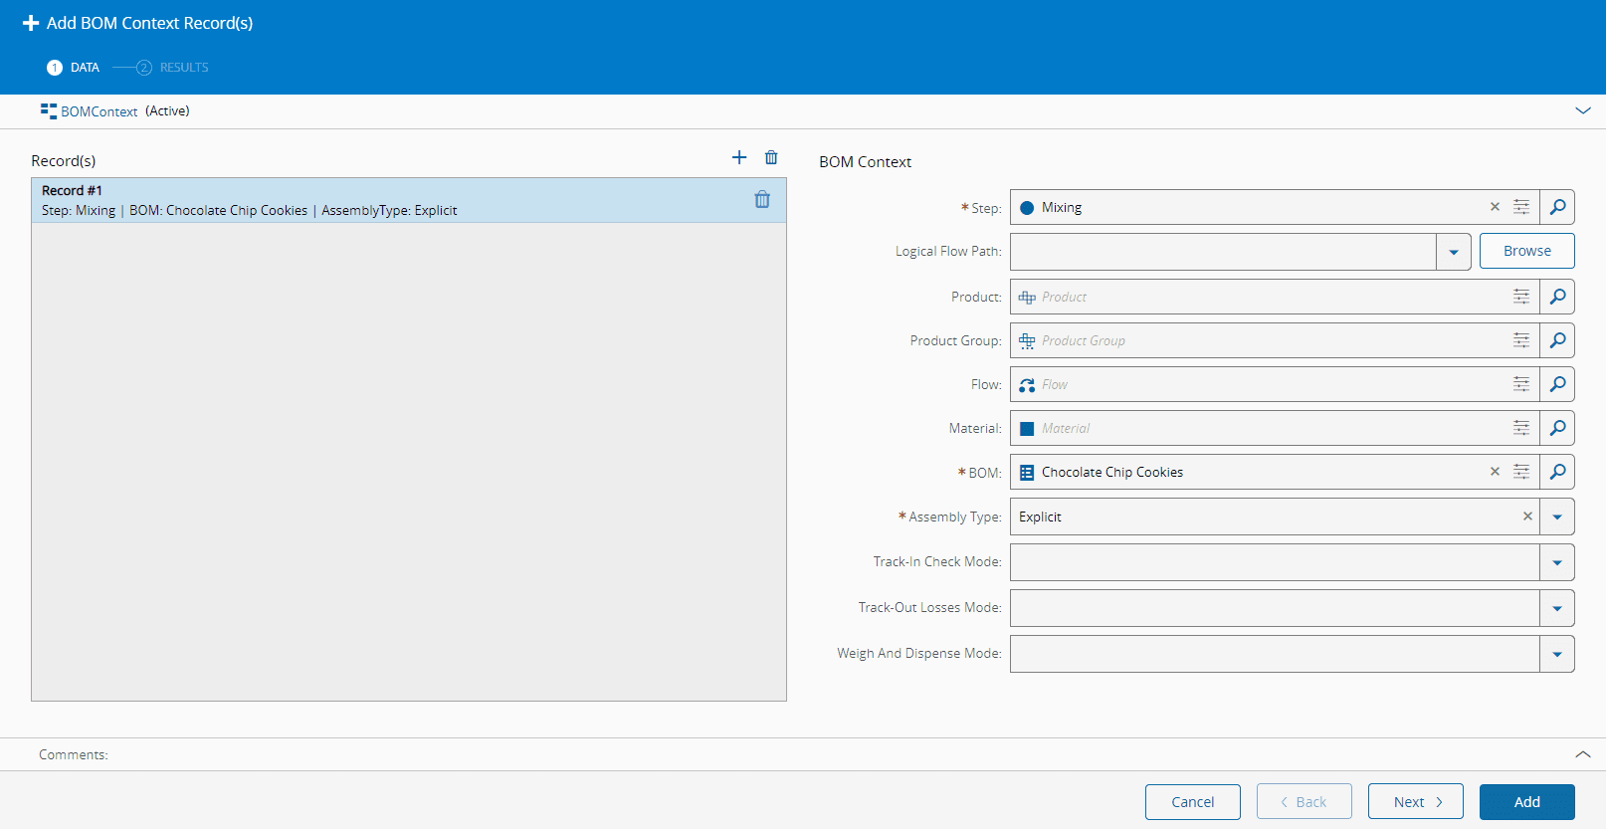Screen dimensions: 1606x829
Task: Click the Browse button
Action: [x=1526, y=251]
